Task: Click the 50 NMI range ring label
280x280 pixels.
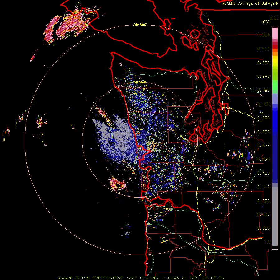Action: pos(140,82)
